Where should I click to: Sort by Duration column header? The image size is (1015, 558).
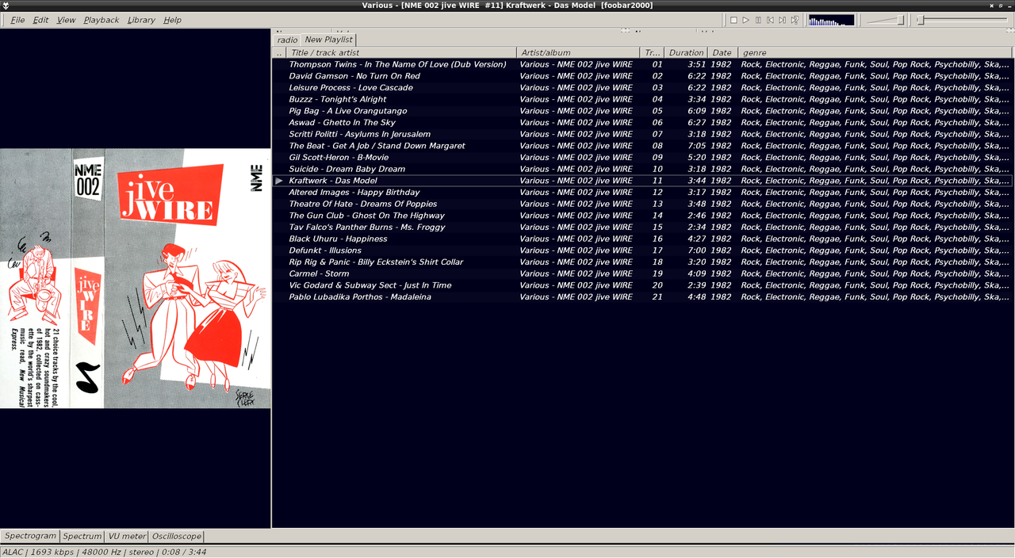(686, 52)
